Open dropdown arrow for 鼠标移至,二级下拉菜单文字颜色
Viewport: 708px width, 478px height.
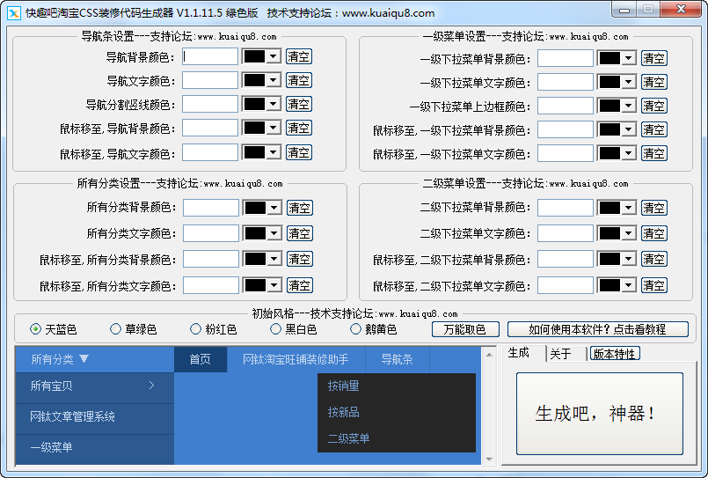(x=629, y=285)
